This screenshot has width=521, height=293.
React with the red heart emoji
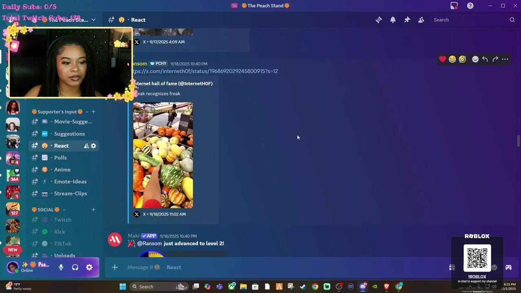click(x=442, y=59)
